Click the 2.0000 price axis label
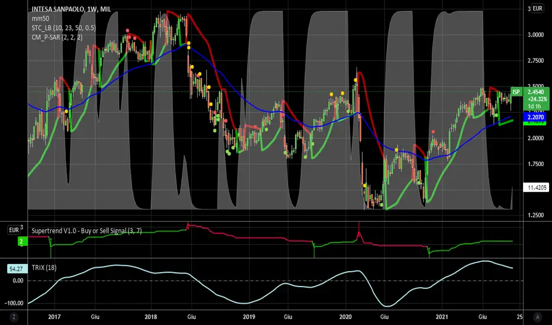 point(535,138)
